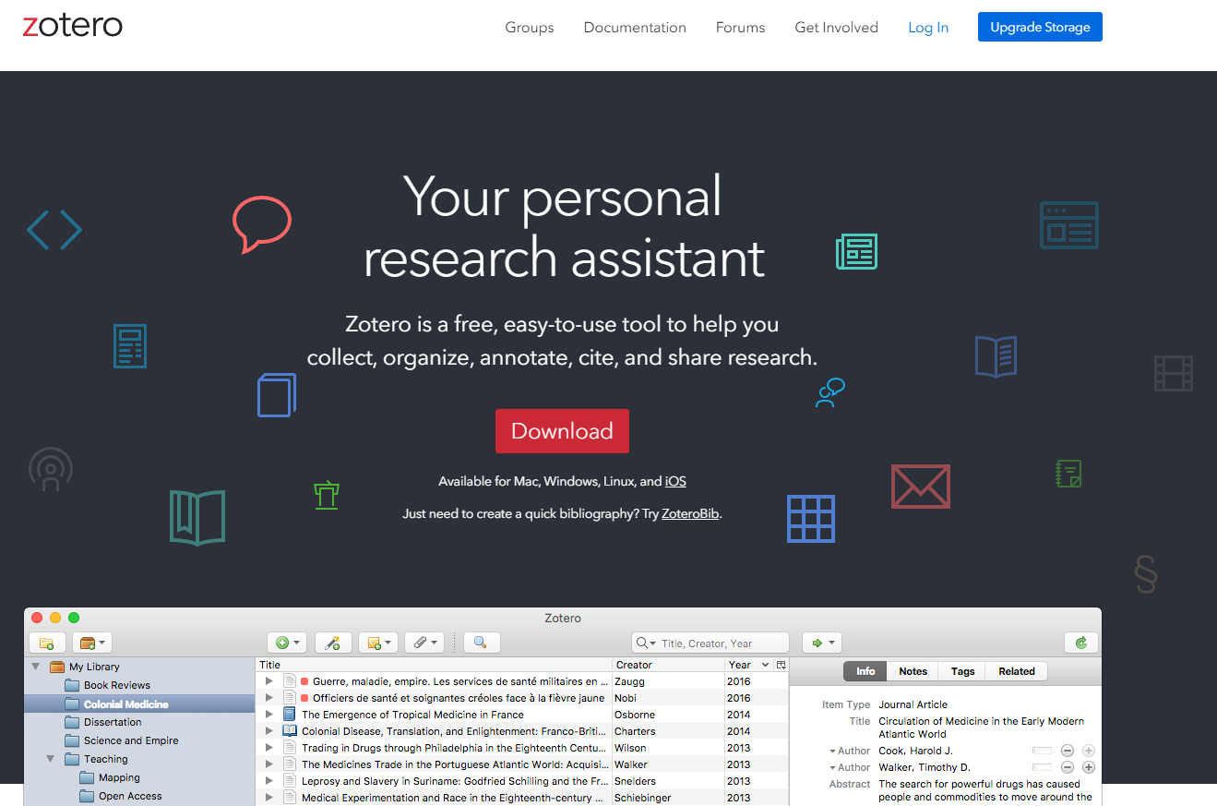Open search mode dropdown magnifier in search box
1217x806 pixels.
646,644
